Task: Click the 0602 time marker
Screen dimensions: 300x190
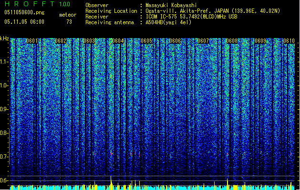Action: tap(61, 41)
